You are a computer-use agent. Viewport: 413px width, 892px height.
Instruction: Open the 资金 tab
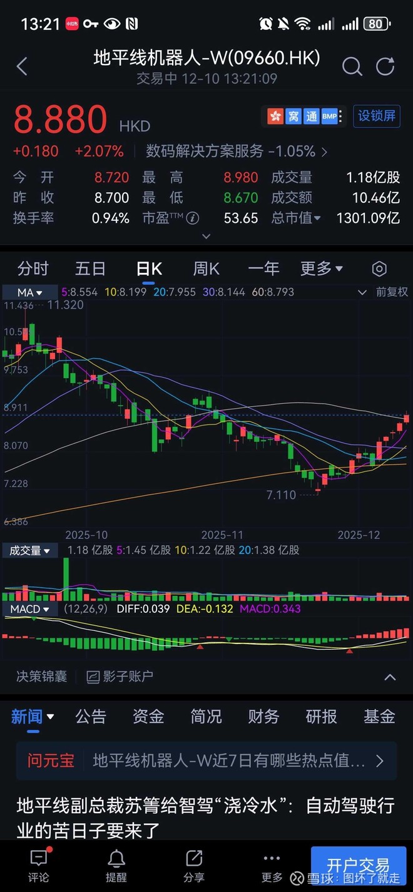tap(148, 716)
